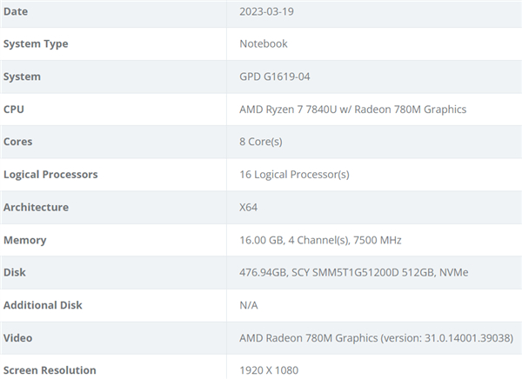
Task: Click the Logical Processors label
Action: coord(50,175)
